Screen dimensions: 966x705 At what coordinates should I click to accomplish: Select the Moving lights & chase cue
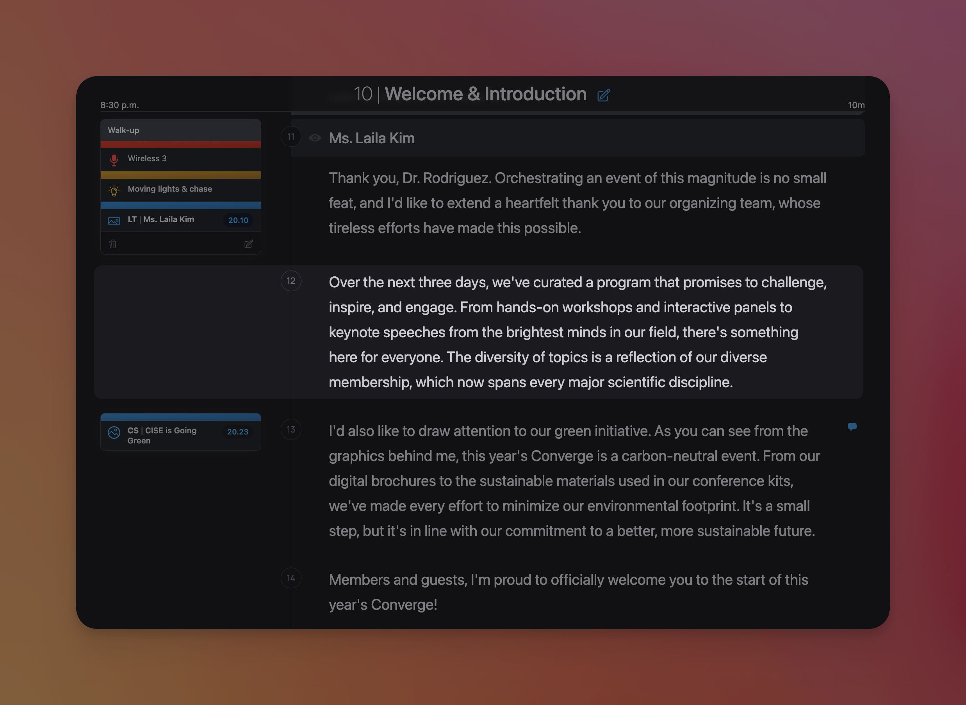coord(170,189)
